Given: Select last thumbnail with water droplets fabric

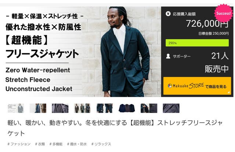Looking at the screenshot, I should (x=171, y=108).
